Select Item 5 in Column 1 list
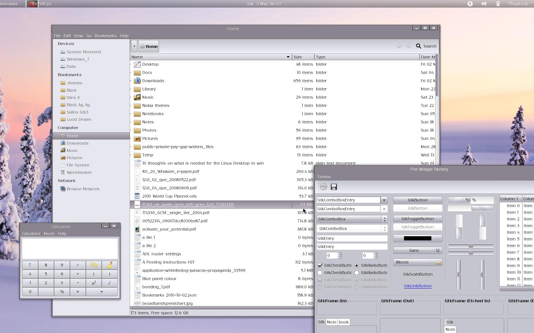This screenshot has height=333, width=534. (x=513, y=239)
